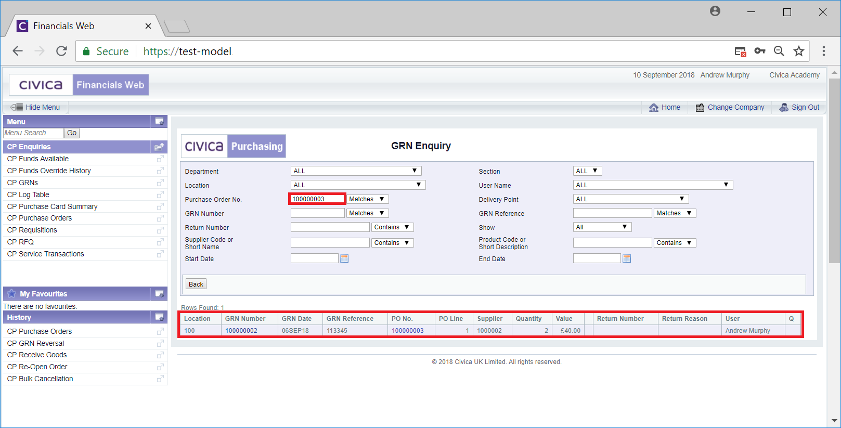Screen dimensions: 841x428
Task: Open GRN Number Matches dropdown
Action: tap(368, 213)
